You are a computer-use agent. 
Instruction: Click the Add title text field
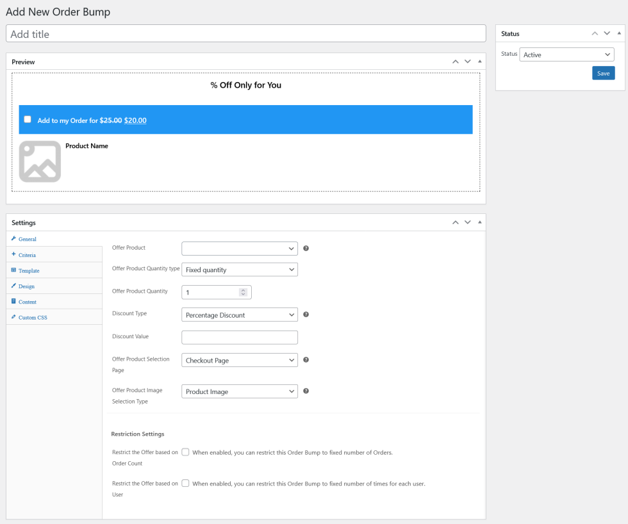click(x=246, y=34)
